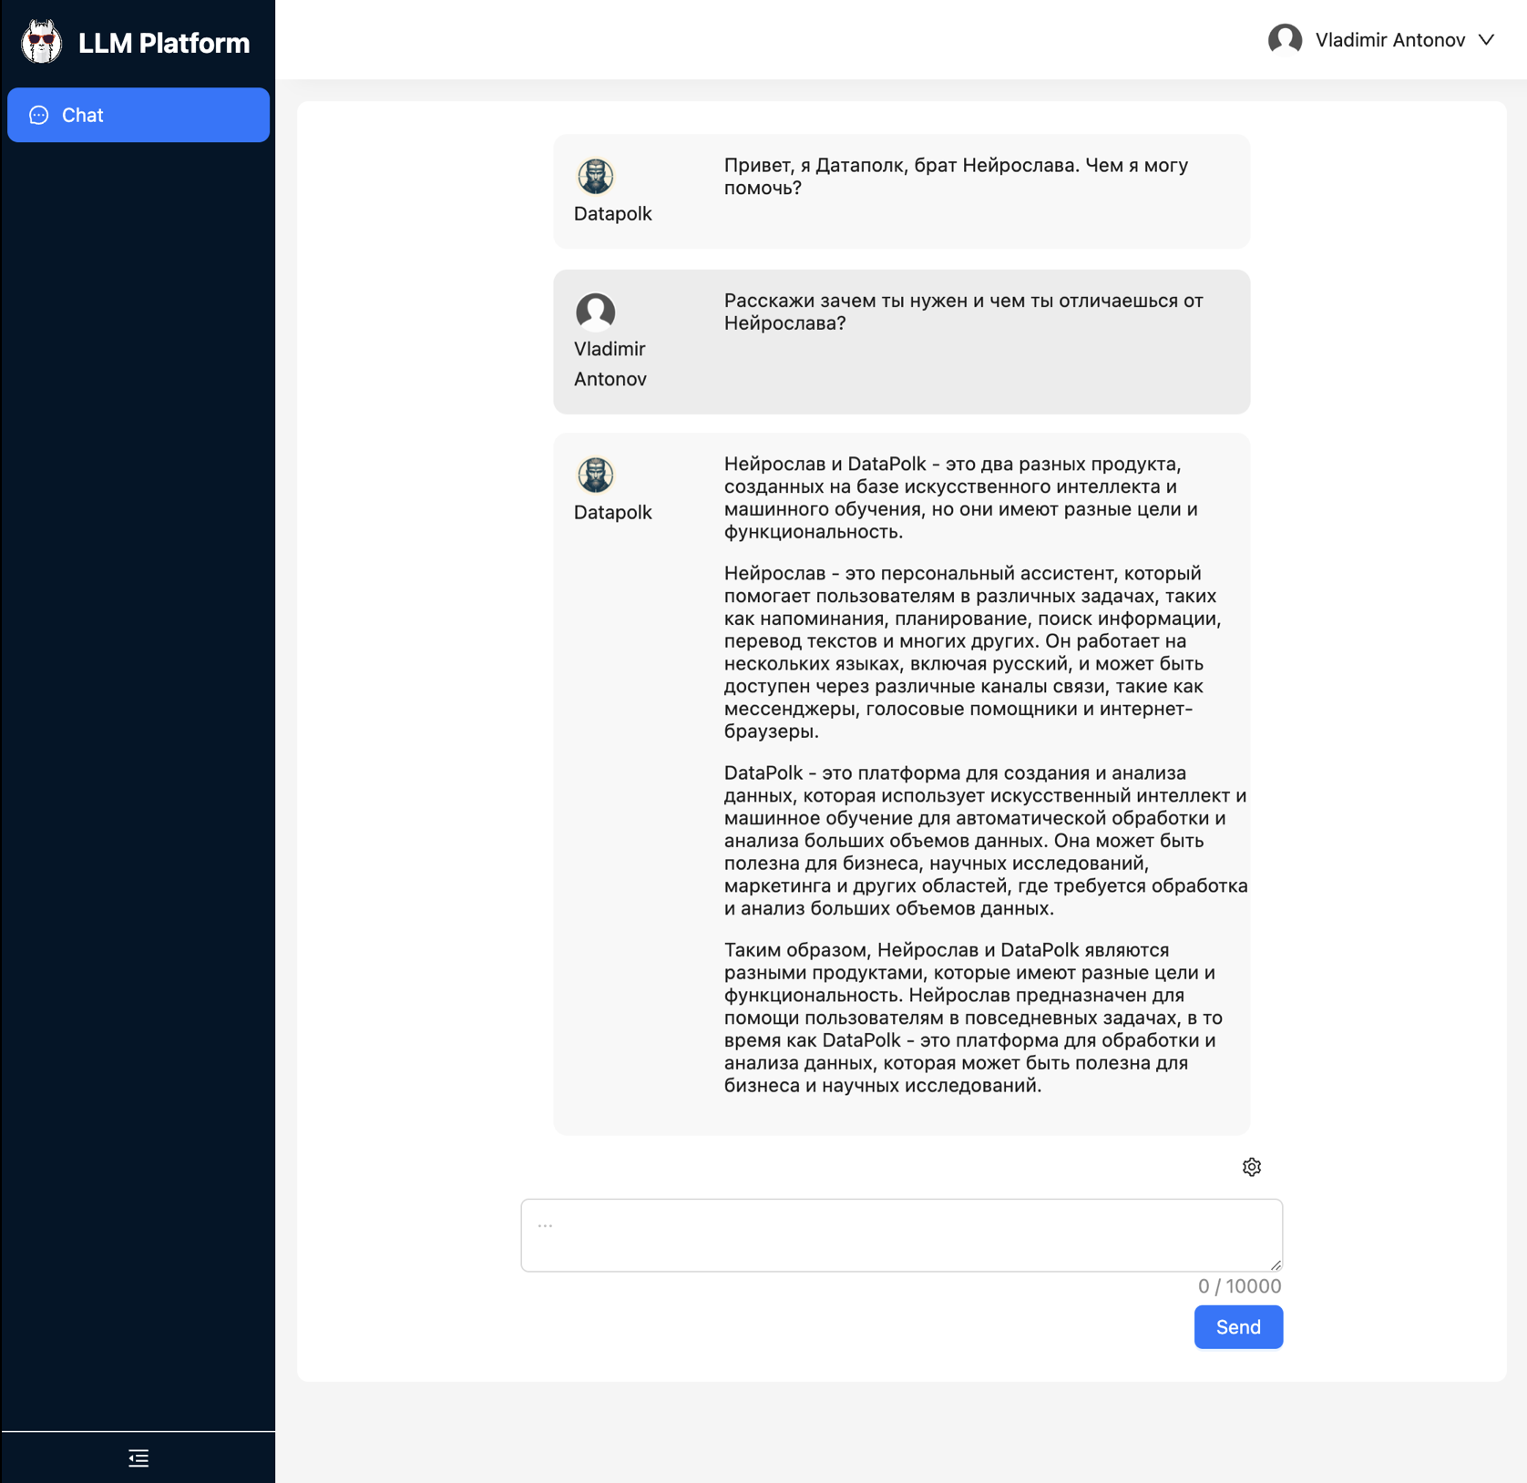Focus the message input text area
The height and width of the screenshot is (1483, 1527).
click(x=902, y=1235)
